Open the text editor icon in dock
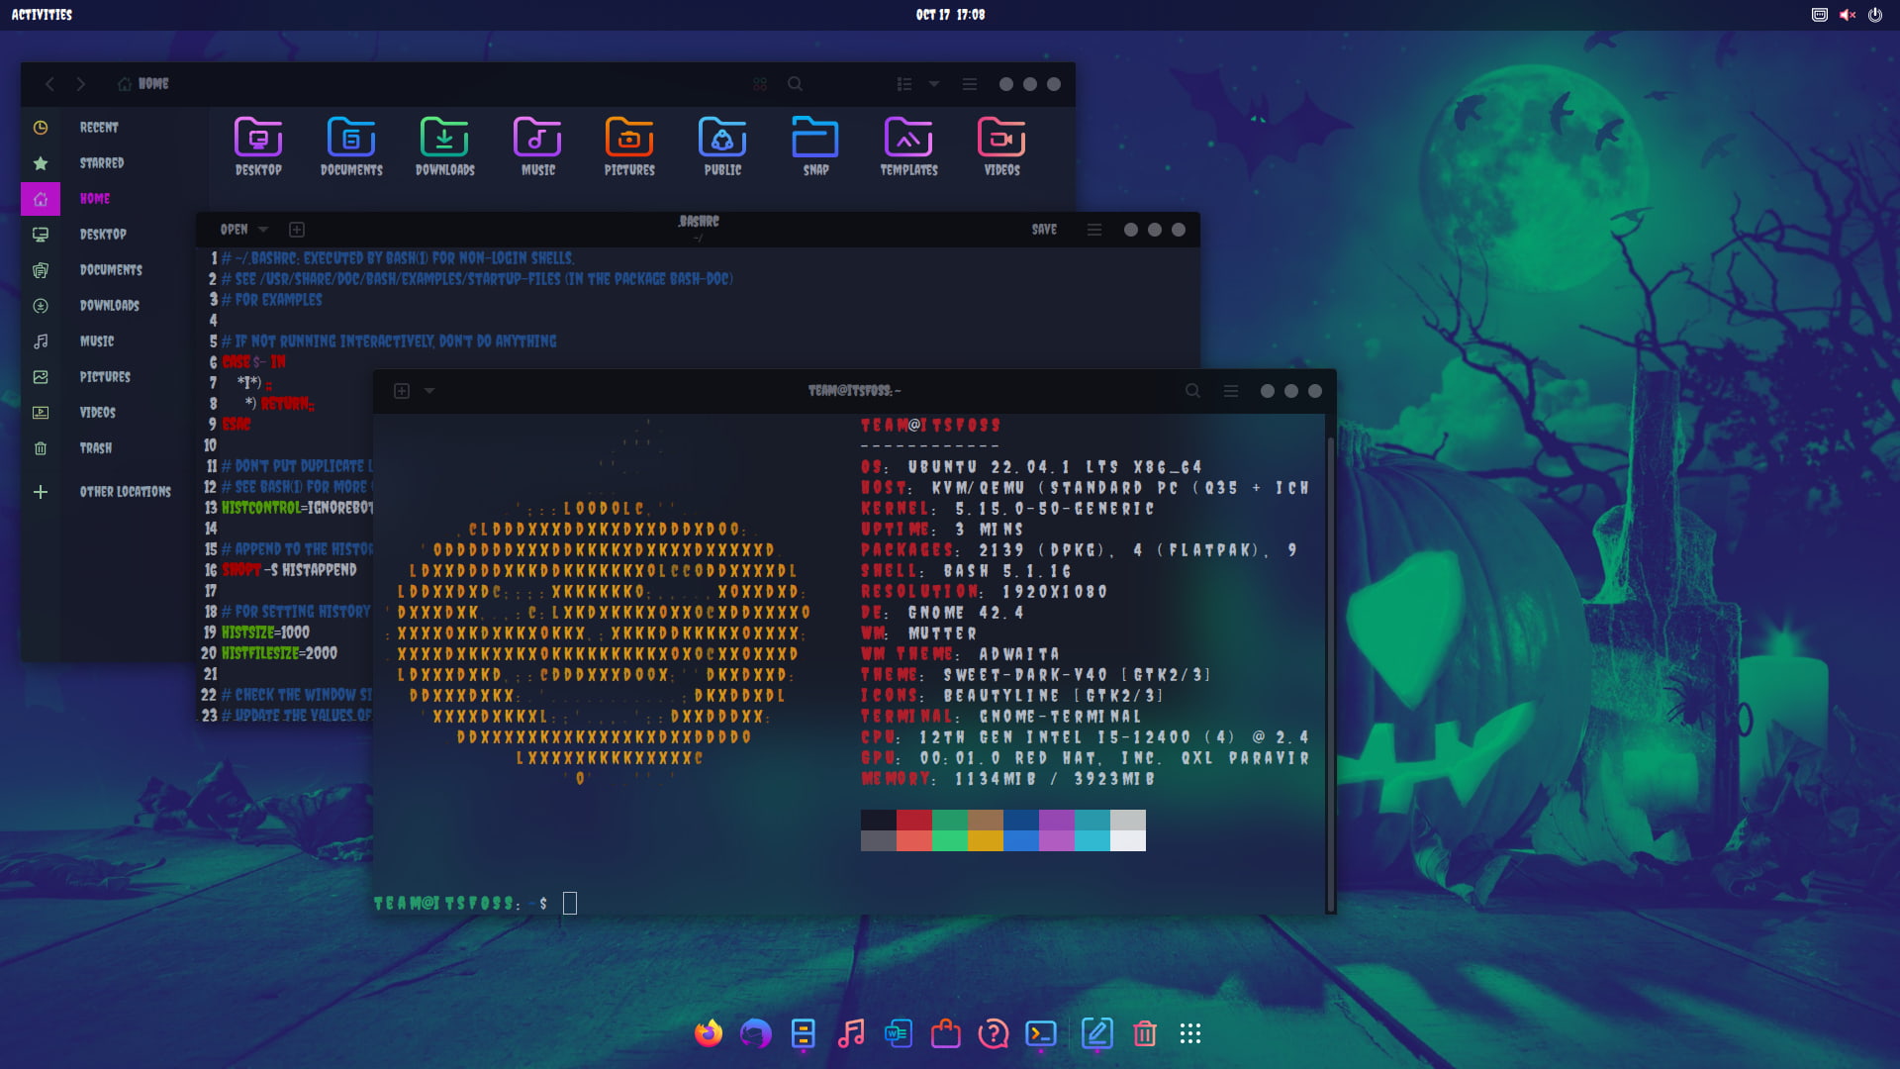Viewport: 1900px width, 1069px height. click(1096, 1033)
